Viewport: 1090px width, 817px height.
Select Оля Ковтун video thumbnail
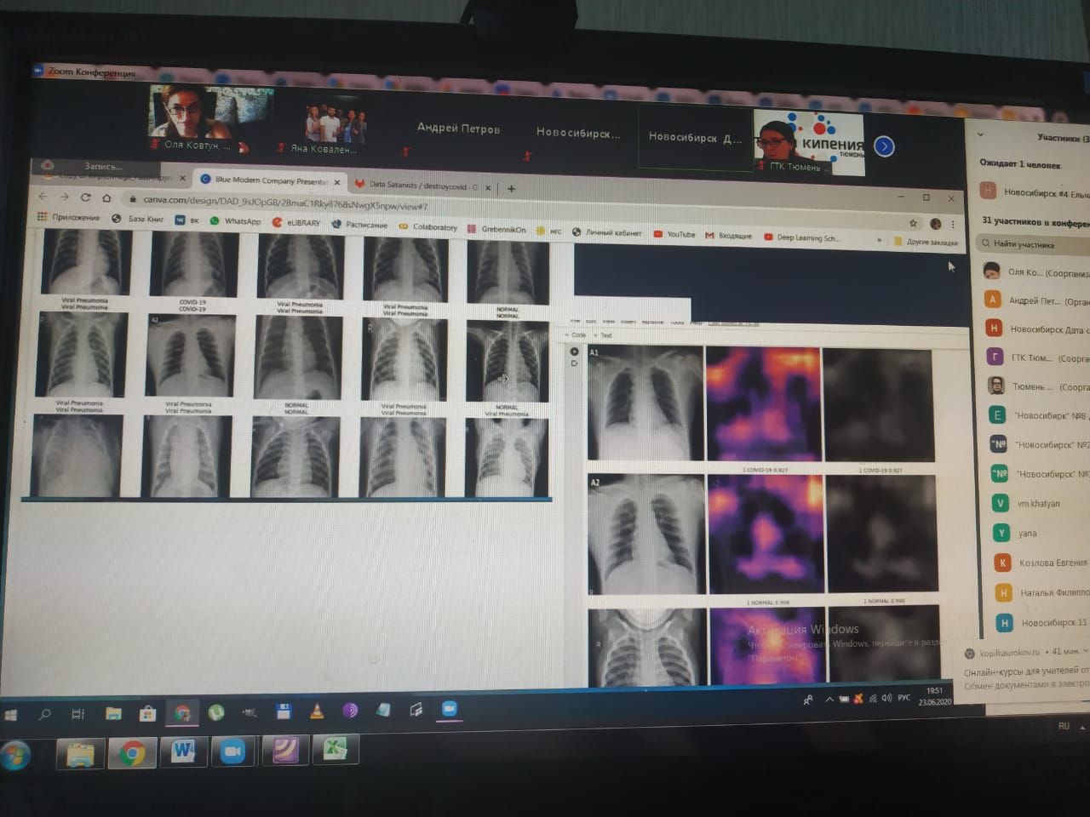pyautogui.click(x=210, y=117)
